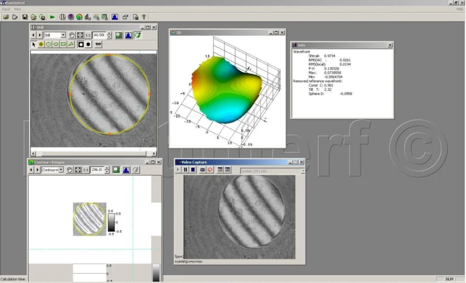Expand the Still view type dropdown
The image size is (466, 283).
pos(63,35)
